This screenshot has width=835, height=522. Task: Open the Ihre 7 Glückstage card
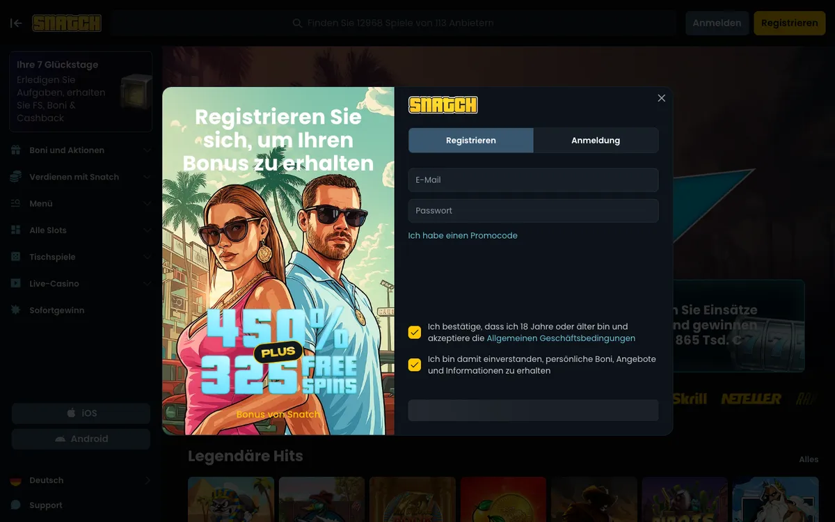pyautogui.click(x=81, y=91)
